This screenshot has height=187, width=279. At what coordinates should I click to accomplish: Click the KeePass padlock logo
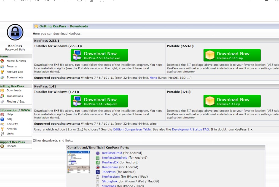tap(15, 32)
